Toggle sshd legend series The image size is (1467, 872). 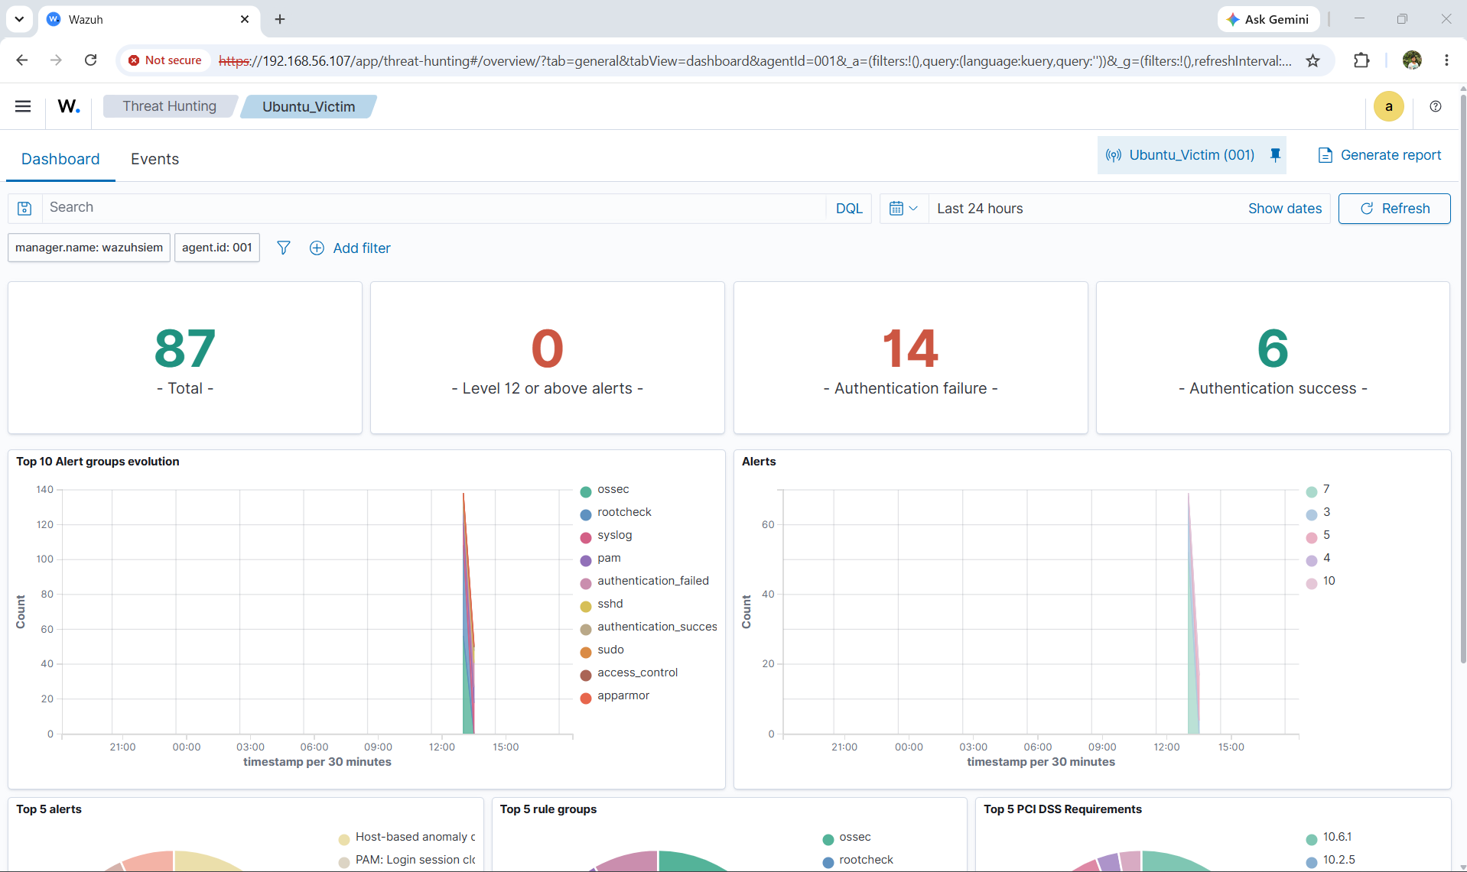(610, 604)
